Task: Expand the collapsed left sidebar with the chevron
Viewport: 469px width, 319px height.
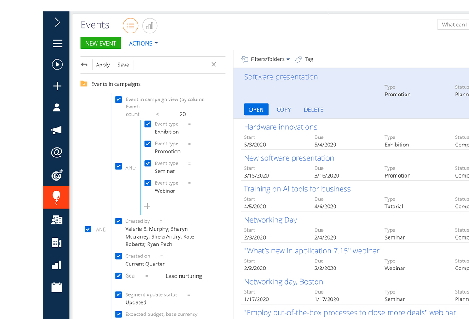Action: point(57,22)
